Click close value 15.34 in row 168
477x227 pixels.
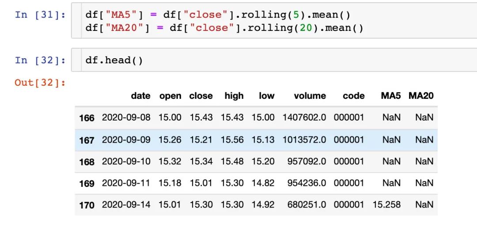(201, 161)
